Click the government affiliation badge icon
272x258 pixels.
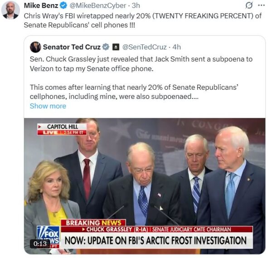click(x=116, y=47)
